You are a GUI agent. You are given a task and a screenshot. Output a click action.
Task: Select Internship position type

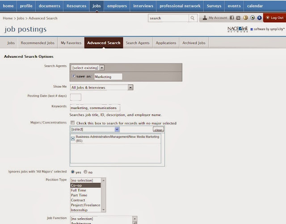pos(85,210)
